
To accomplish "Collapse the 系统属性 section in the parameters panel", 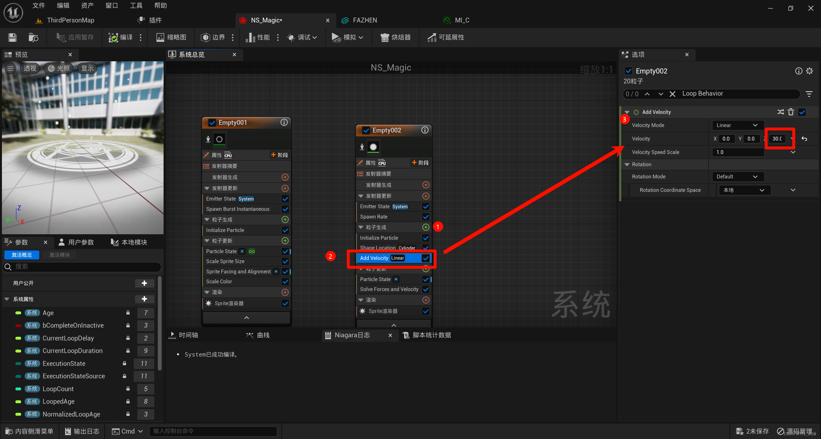I will click(x=7, y=299).
